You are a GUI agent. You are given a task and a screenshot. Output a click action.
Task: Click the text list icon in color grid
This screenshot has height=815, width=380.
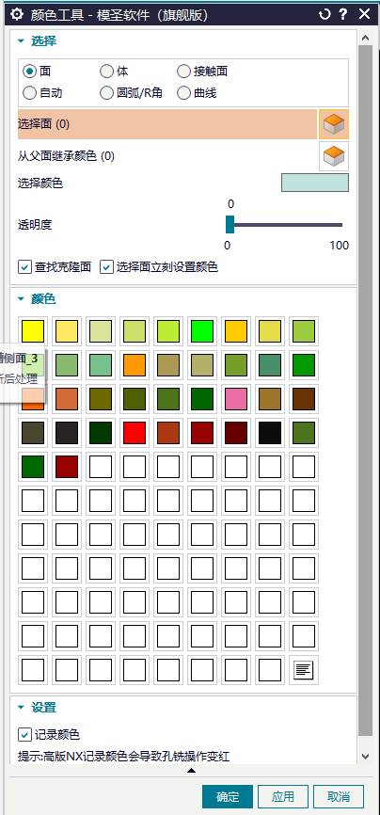(x=304, y=669)
